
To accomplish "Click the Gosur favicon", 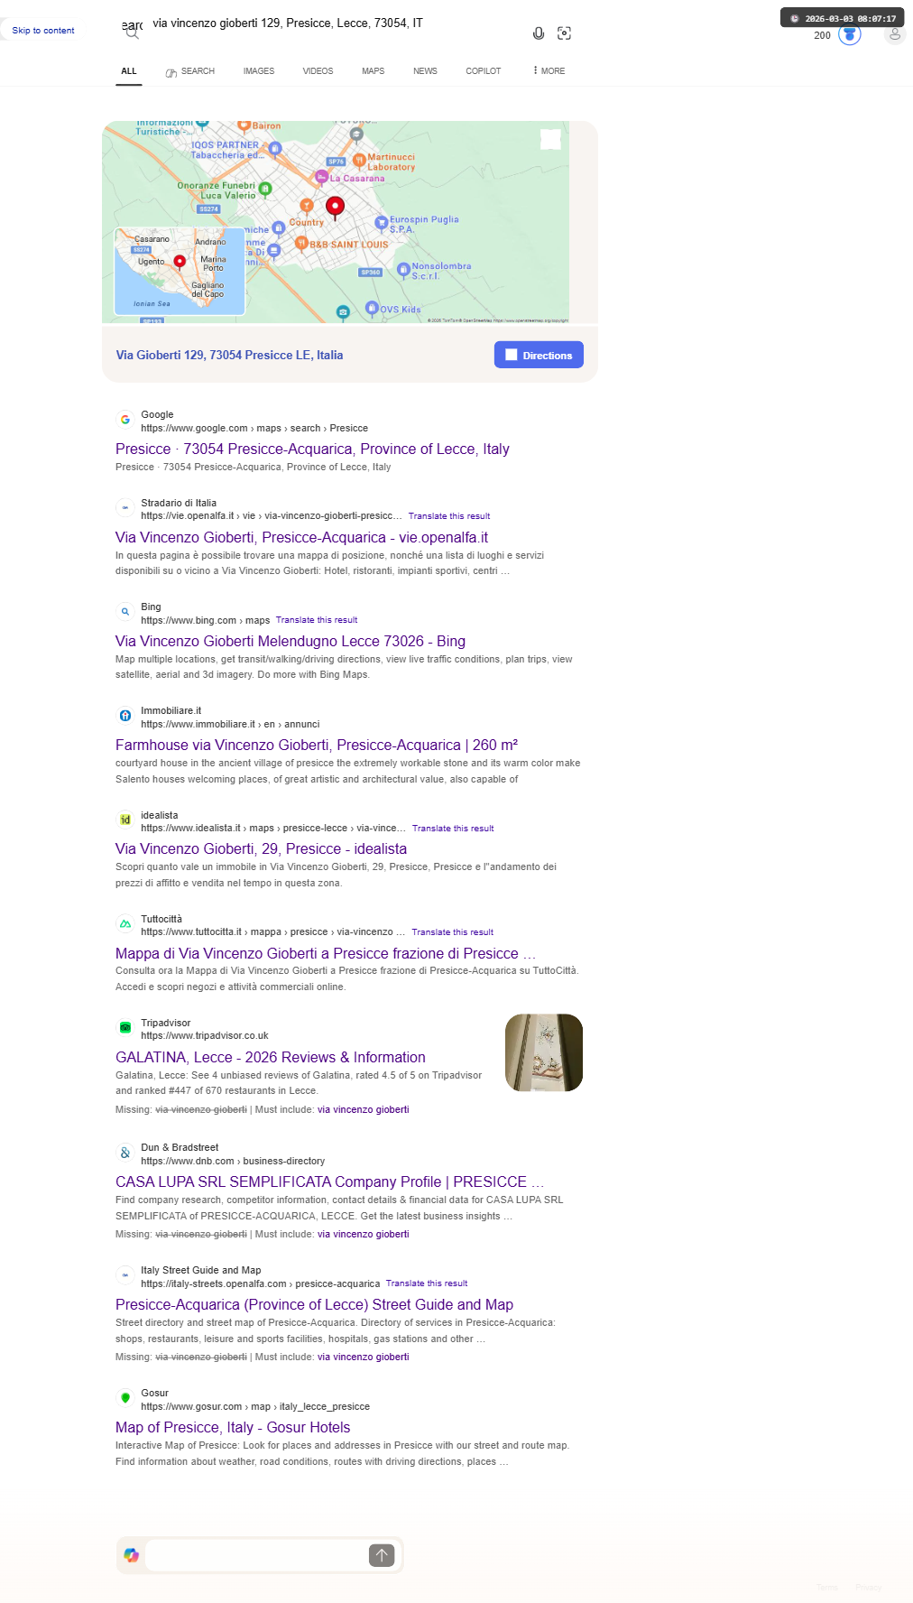I will [x=125, y=1398].
